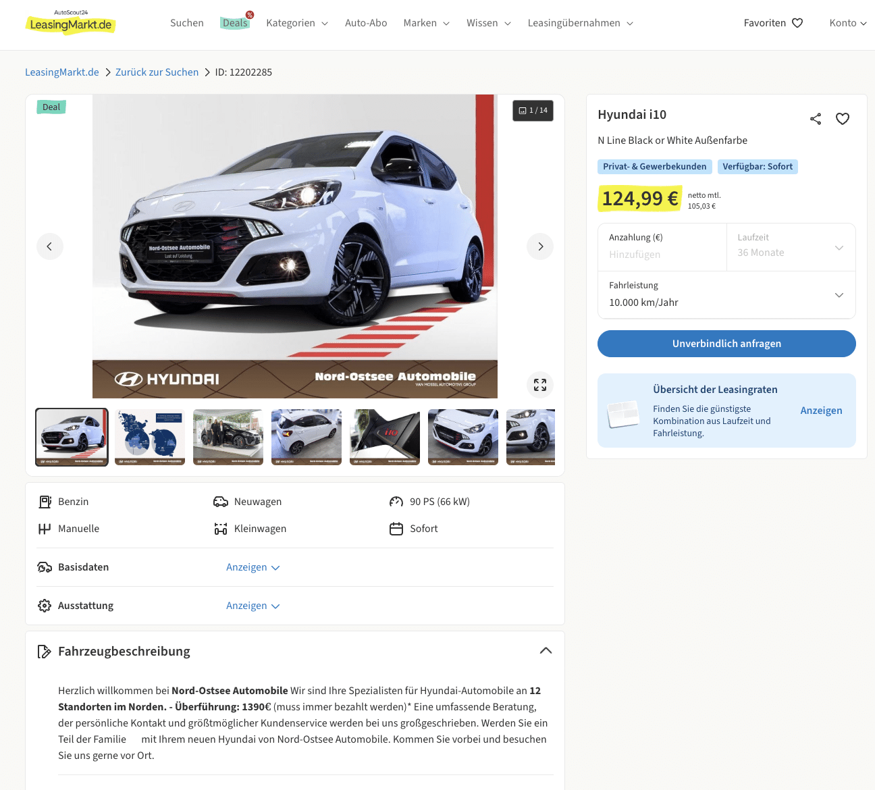875x790 pixels.
Task: Click the LeasingMarkt.de logo
Action: [71, 24]
